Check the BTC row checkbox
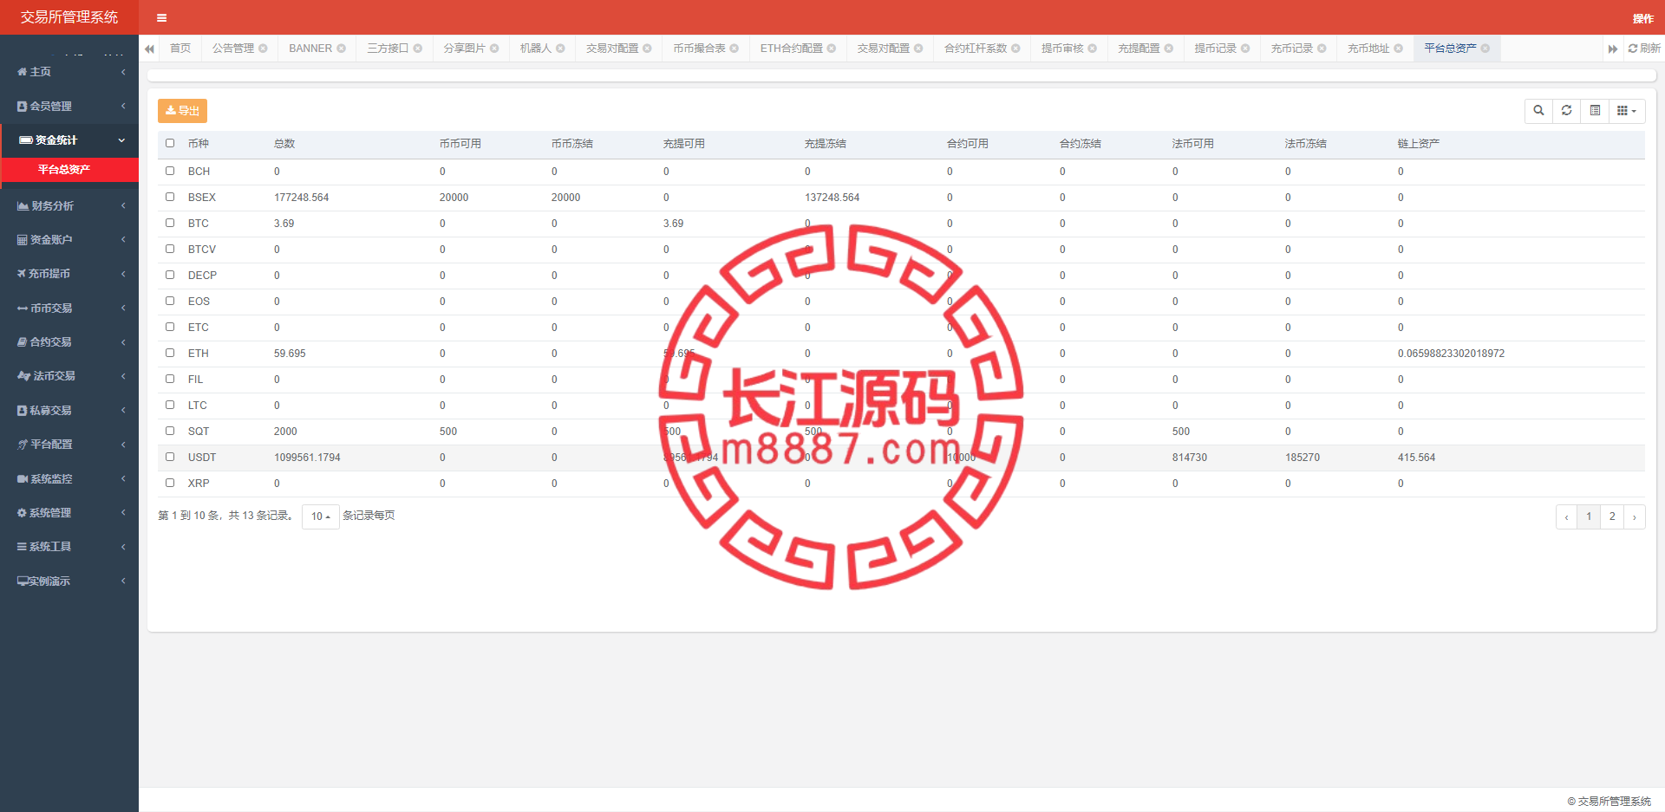 [170, 223]
